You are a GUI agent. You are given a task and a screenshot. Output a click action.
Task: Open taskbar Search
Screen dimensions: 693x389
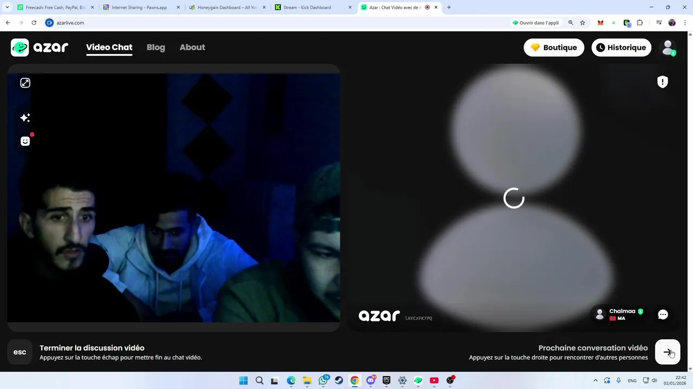pos(259,380)
